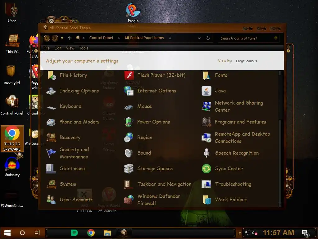Image resolution: width=318 pixels, height=239 pixels.
Task: Click the network tray icon
Action: [248, 233]
